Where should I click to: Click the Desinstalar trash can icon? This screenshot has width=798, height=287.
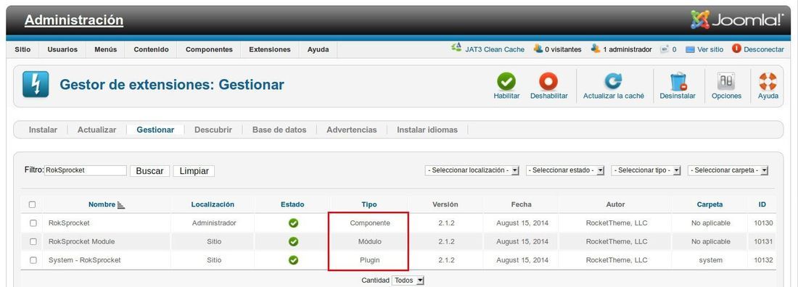click(x=678, y=81)
